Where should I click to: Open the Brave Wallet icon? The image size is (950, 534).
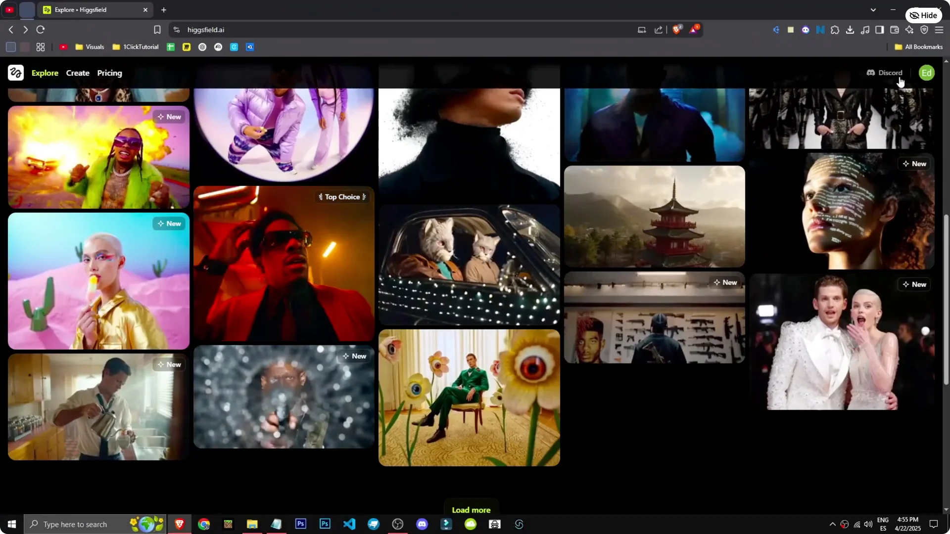(x=895, y=30)
